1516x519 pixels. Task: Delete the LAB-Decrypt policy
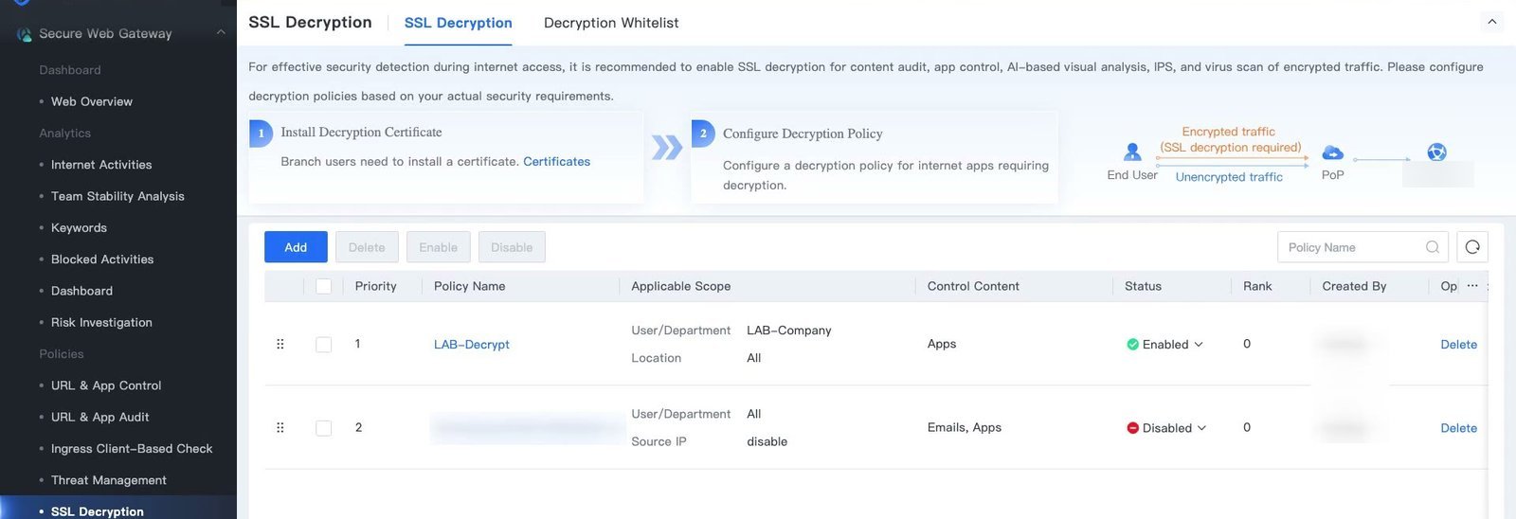[1459, 345]
